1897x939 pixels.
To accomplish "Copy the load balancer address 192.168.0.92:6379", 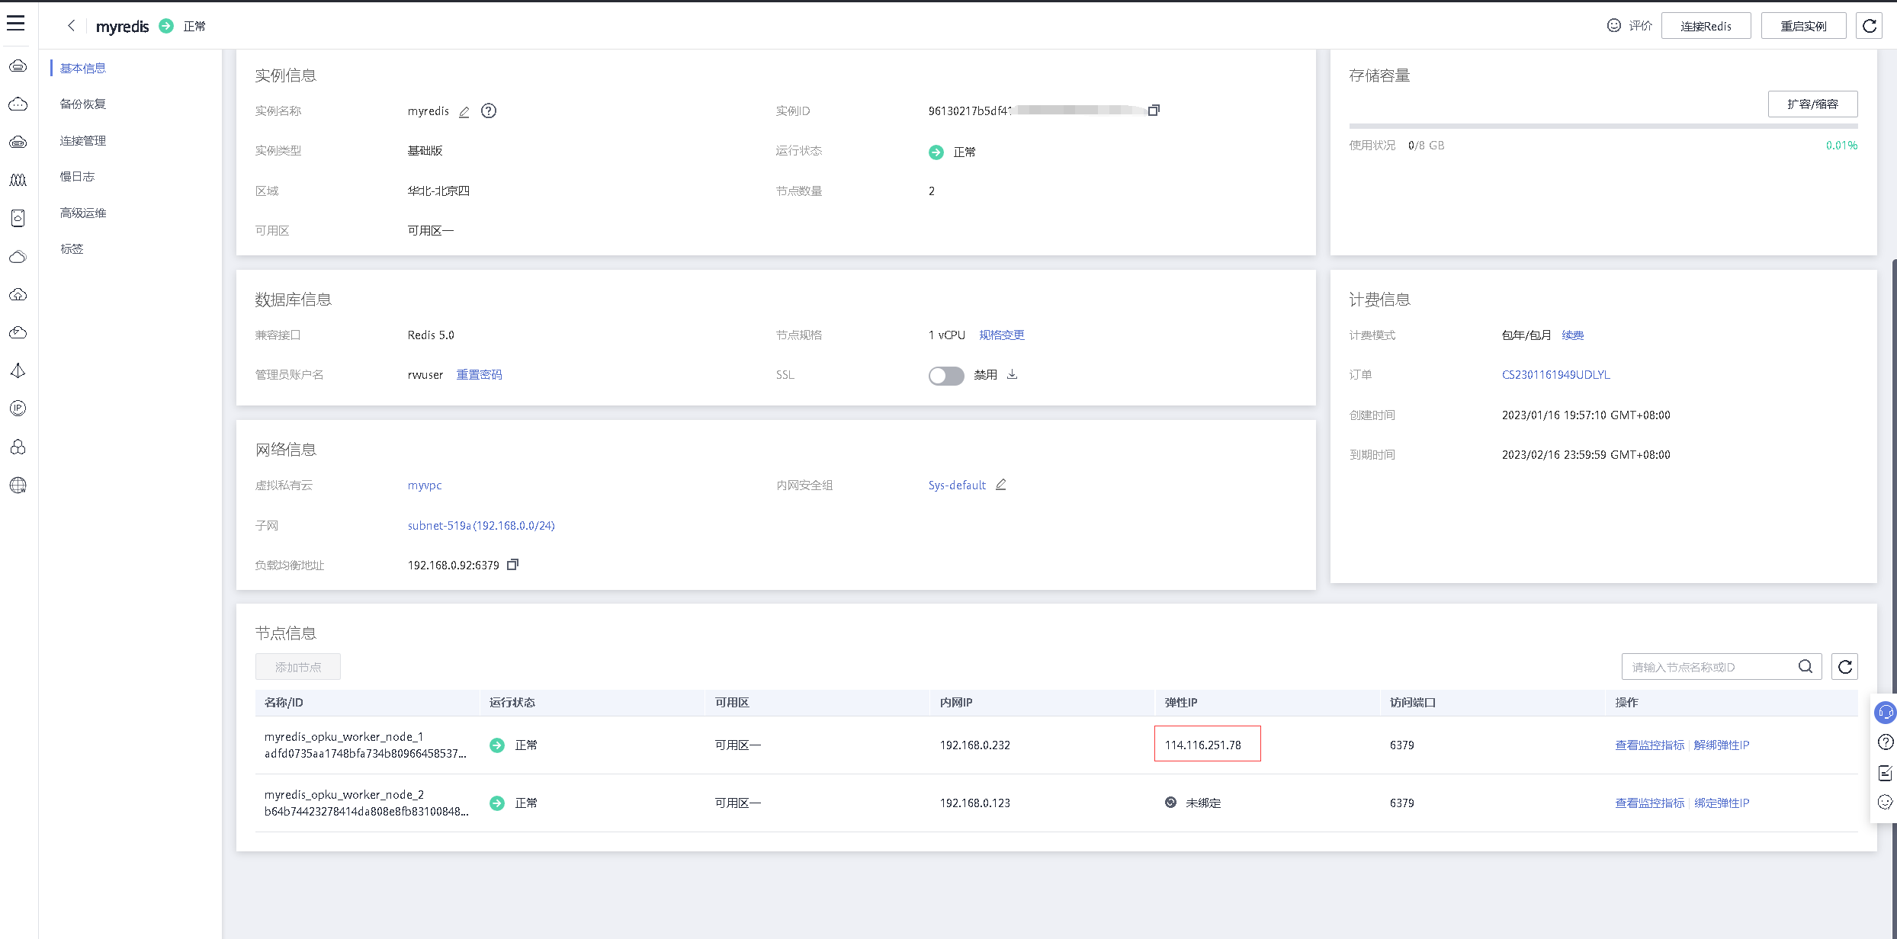I will (512, 565).
